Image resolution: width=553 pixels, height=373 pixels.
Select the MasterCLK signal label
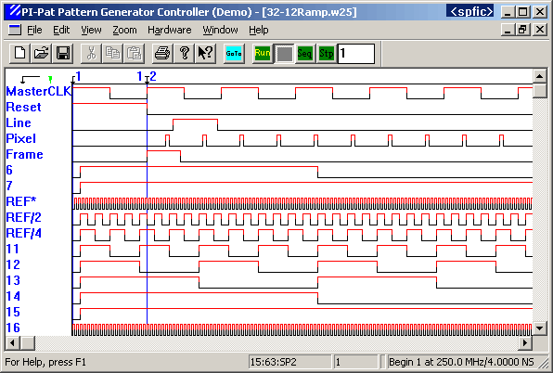coord(39,91)
